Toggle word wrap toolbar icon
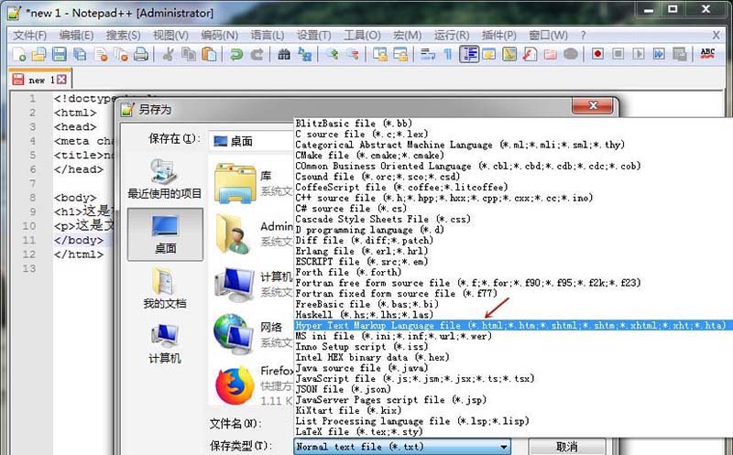Image resolution: width=733 pixels, height=455 pixels. pos(427,54)
